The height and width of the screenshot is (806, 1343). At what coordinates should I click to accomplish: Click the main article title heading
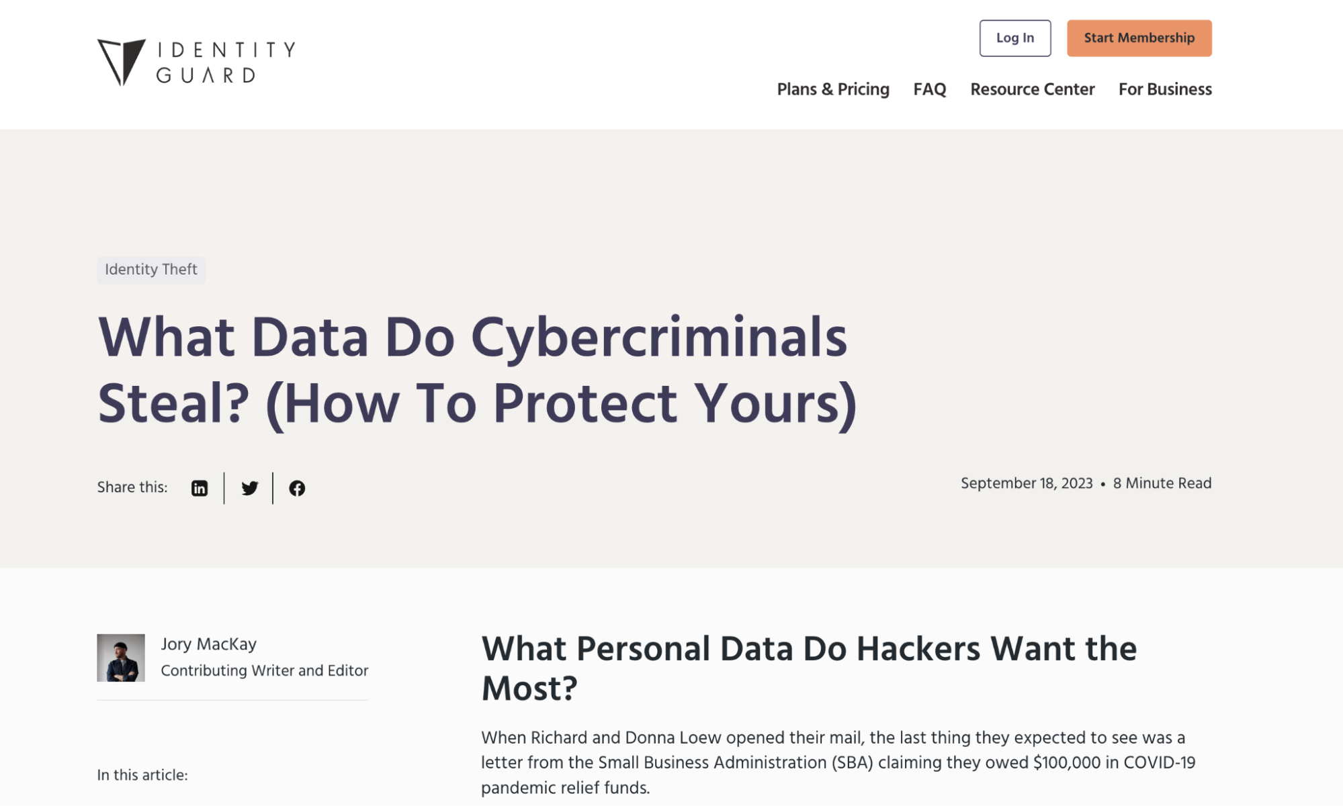[x=477, y=371]
